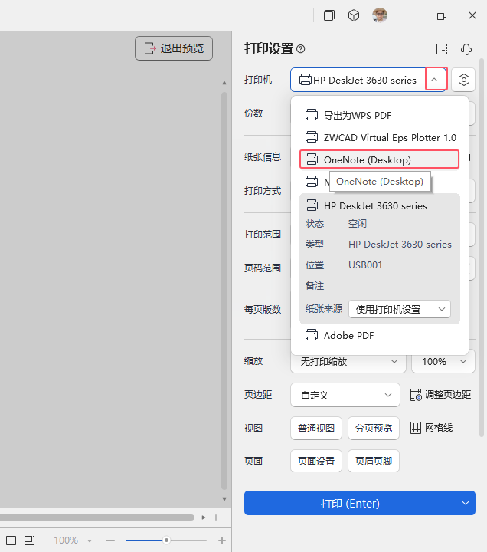Click the preview zoom slider handle
This screenshot has width=487, height=552.
point(166,540)
